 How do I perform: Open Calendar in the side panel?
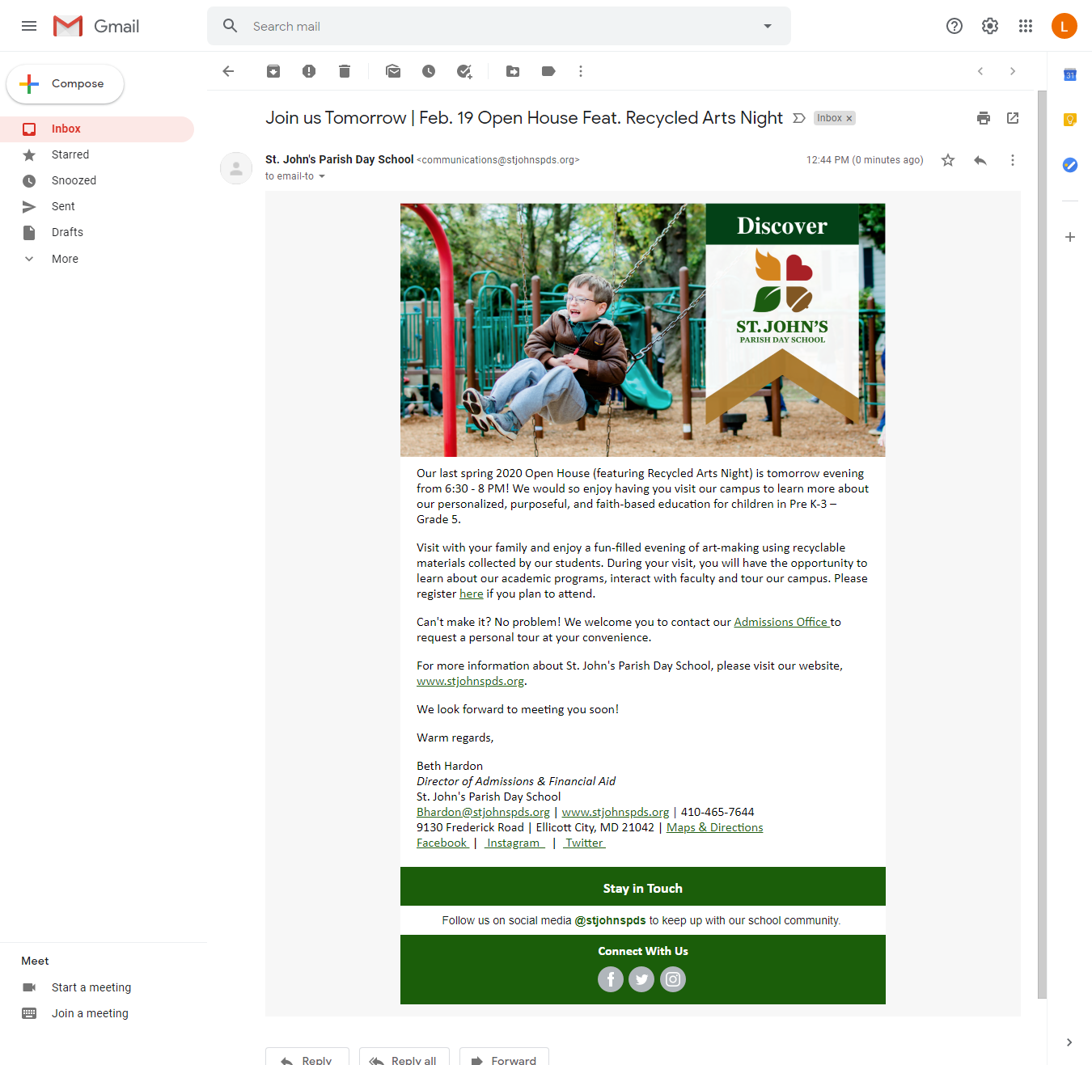click(x=1070, y=74)
